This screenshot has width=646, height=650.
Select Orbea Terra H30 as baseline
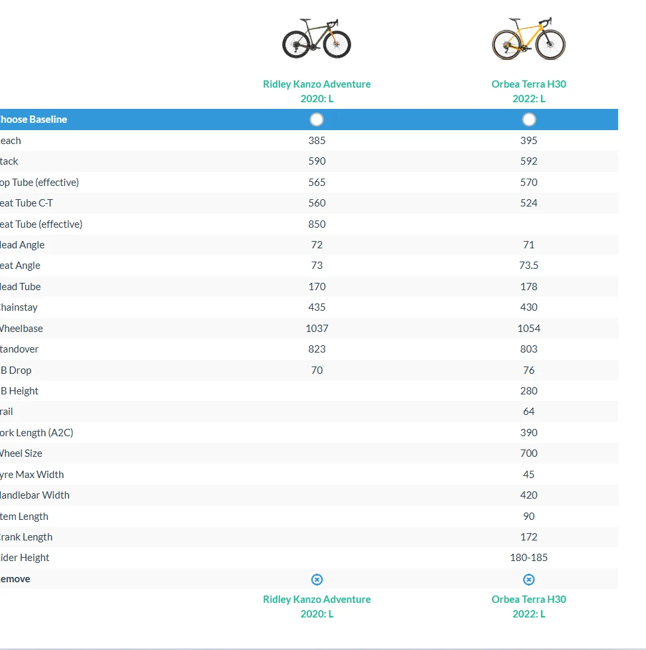click(528, 120)
